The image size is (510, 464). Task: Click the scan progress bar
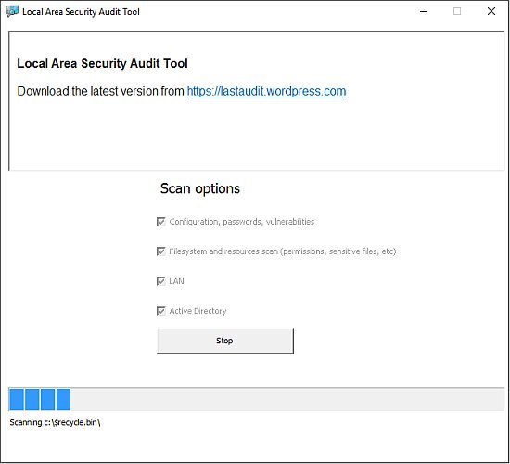(x=257, y=399)
